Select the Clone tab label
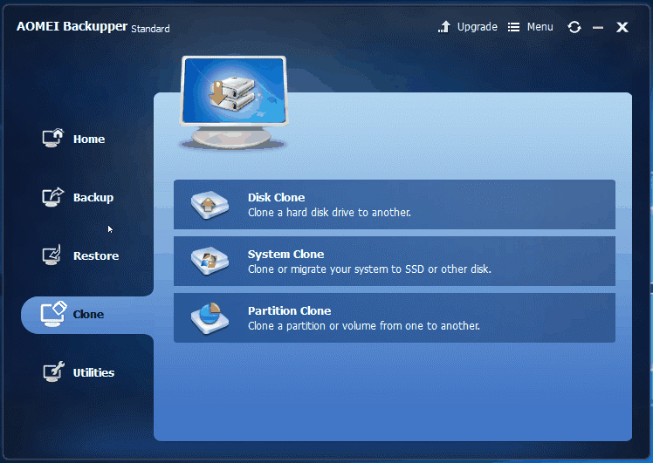Screen dimensions: 653x463 coord(88,314)
